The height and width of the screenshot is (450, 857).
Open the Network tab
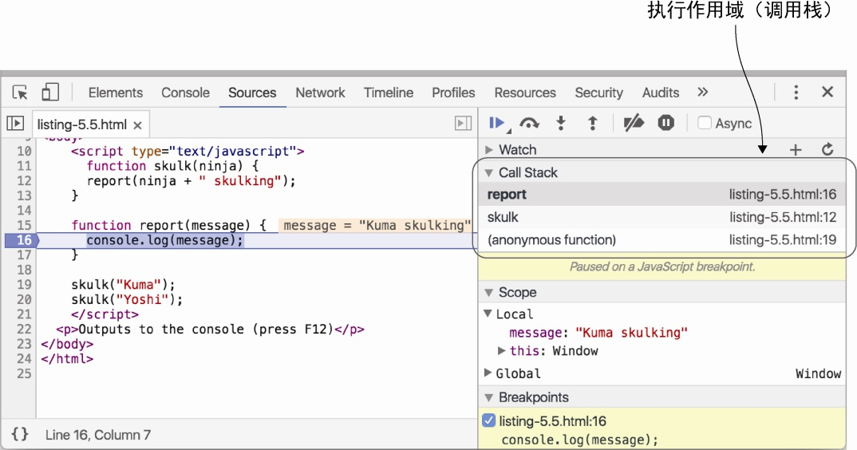(320, 93)
